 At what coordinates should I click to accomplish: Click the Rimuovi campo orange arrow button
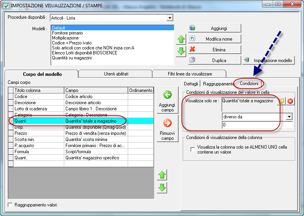167,128
